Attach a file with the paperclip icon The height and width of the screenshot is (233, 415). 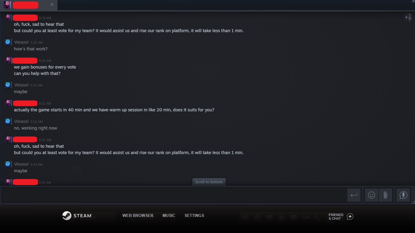[x=385, y=195]
